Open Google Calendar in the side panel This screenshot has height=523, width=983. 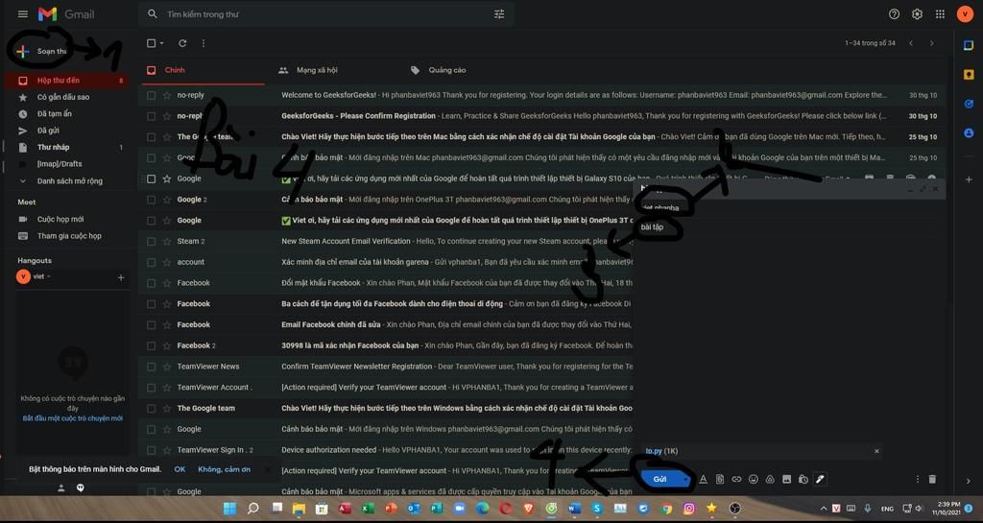click(969, 44)
